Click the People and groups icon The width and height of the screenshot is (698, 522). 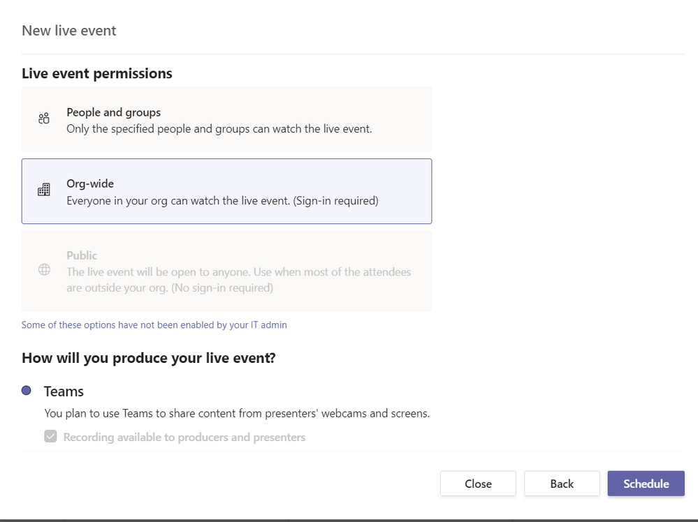(x=44, y=119)
